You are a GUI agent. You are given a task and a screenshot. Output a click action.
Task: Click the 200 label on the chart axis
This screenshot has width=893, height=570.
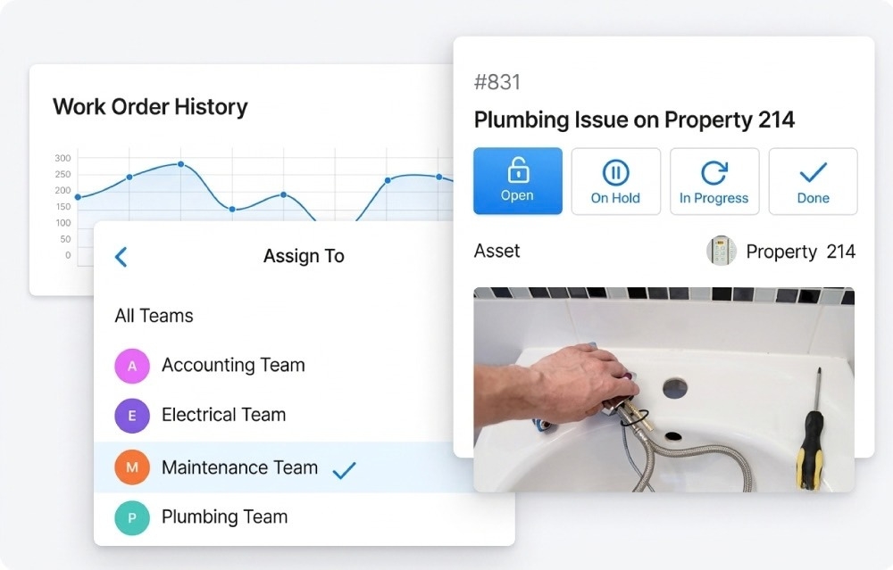pyautogui.click(x=63, y=191)
